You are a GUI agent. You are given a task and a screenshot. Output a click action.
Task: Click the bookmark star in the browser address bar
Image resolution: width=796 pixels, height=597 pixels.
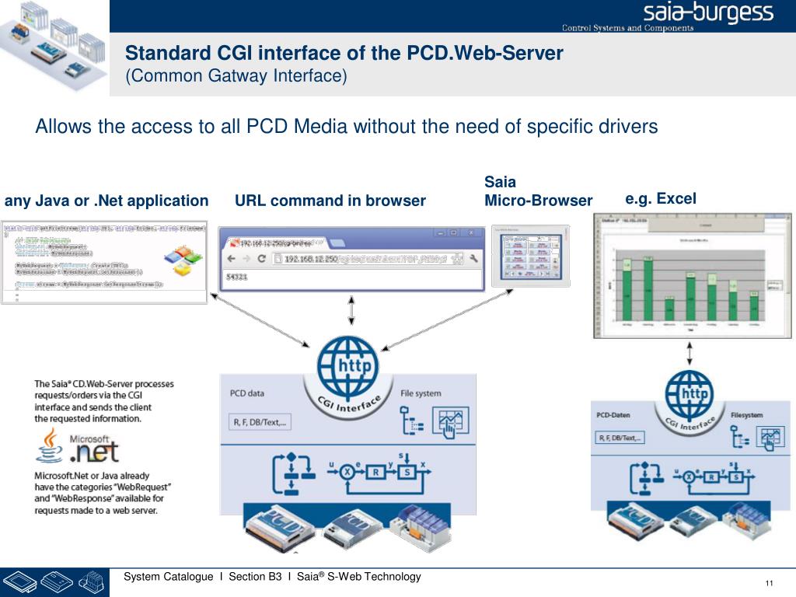(x=457, y=259)
